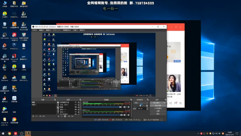Viewport: 241px width, 136px height.
Task: Toggle visibility of 图像 source
Action: [x=76, y=107]
